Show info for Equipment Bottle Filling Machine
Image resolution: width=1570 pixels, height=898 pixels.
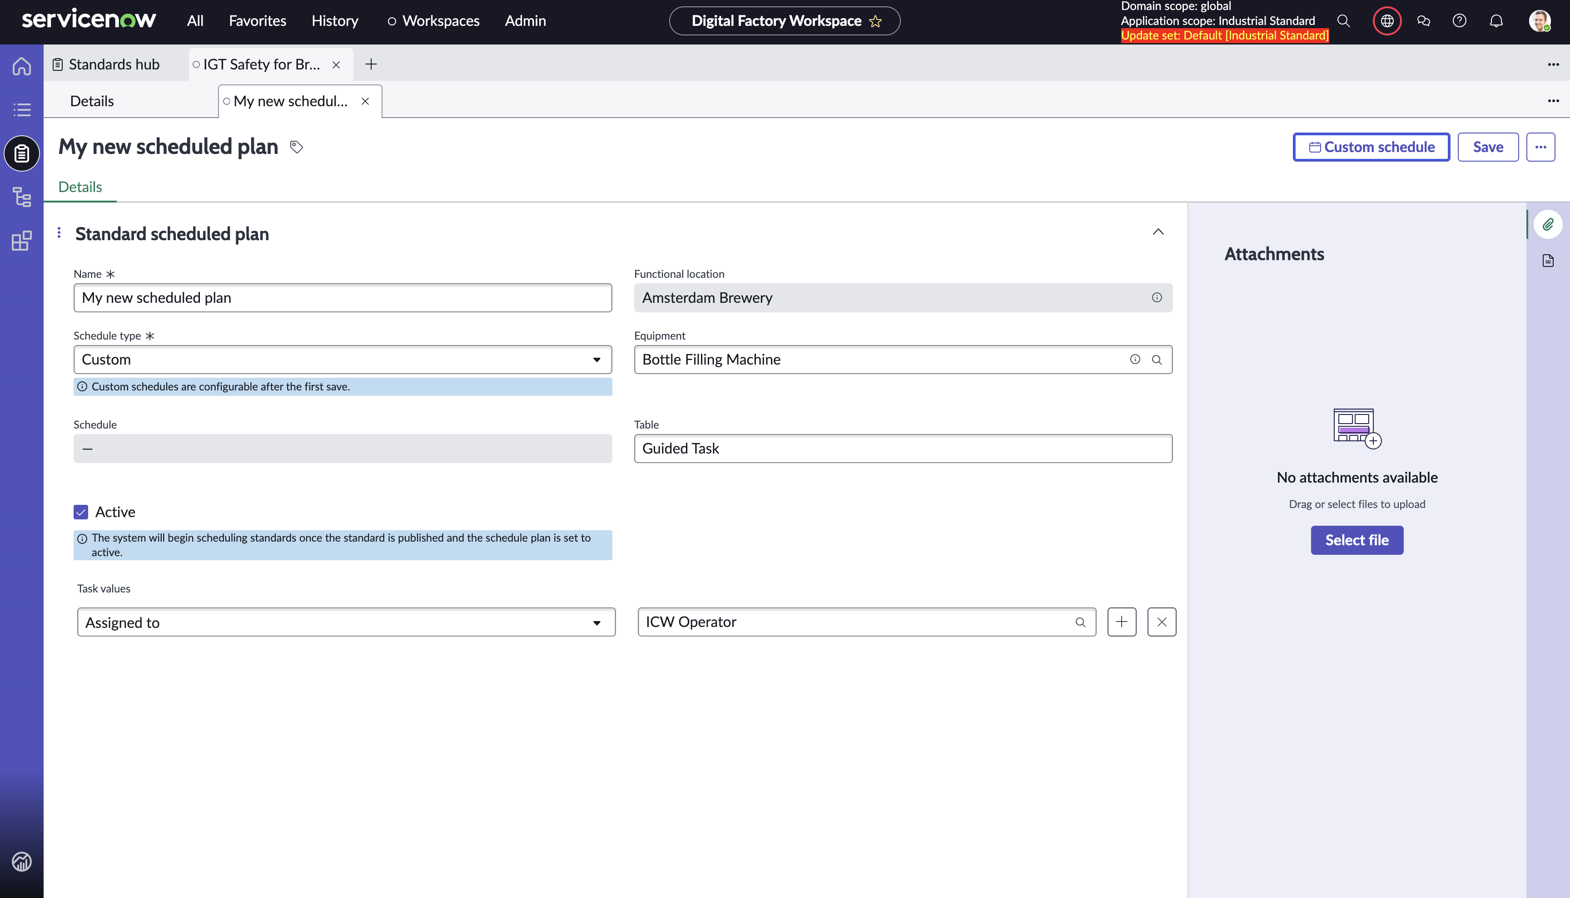(x=1135, y=360)
